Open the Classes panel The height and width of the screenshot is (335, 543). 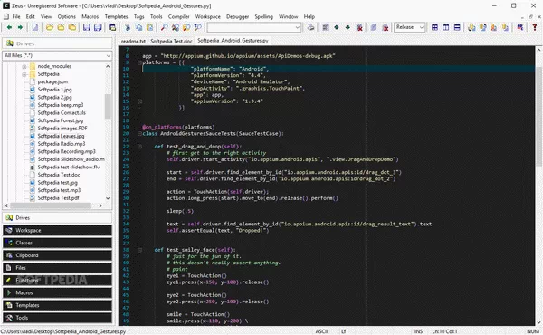tap(58, 243)
